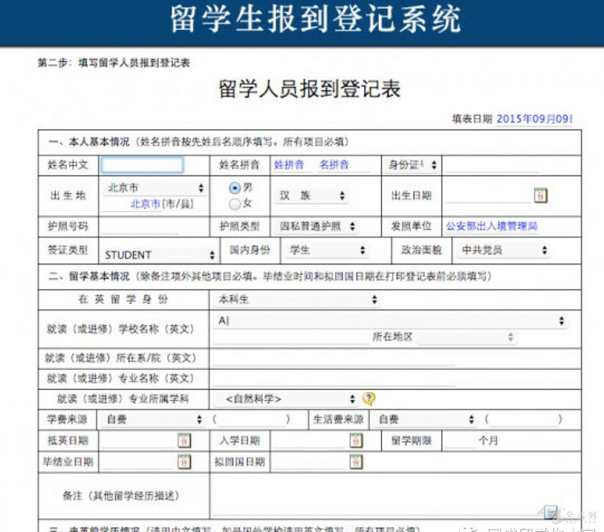Click the tuition source detail parentheses field
This screenshot has width=604, height=532.
(x=250, y=419)
